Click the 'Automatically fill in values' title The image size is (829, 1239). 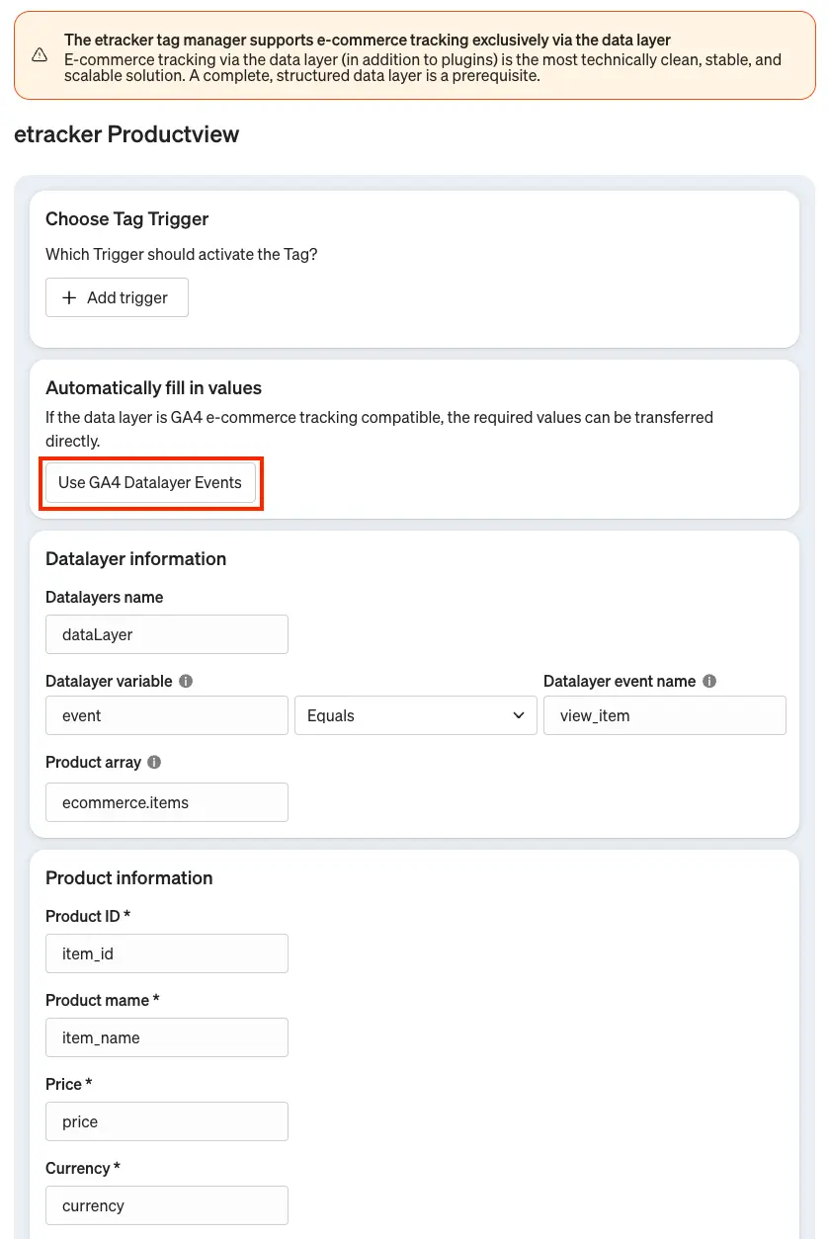click(153, 388)
